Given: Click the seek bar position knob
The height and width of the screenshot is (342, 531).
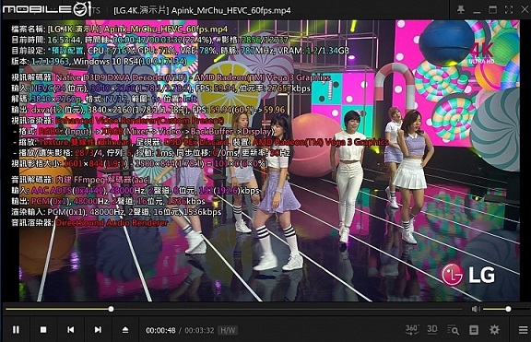Looking at the screenshot, I should tap(111, 309).
